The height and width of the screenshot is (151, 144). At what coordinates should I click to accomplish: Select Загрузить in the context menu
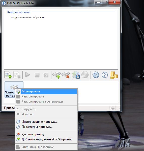click(46, 109)
